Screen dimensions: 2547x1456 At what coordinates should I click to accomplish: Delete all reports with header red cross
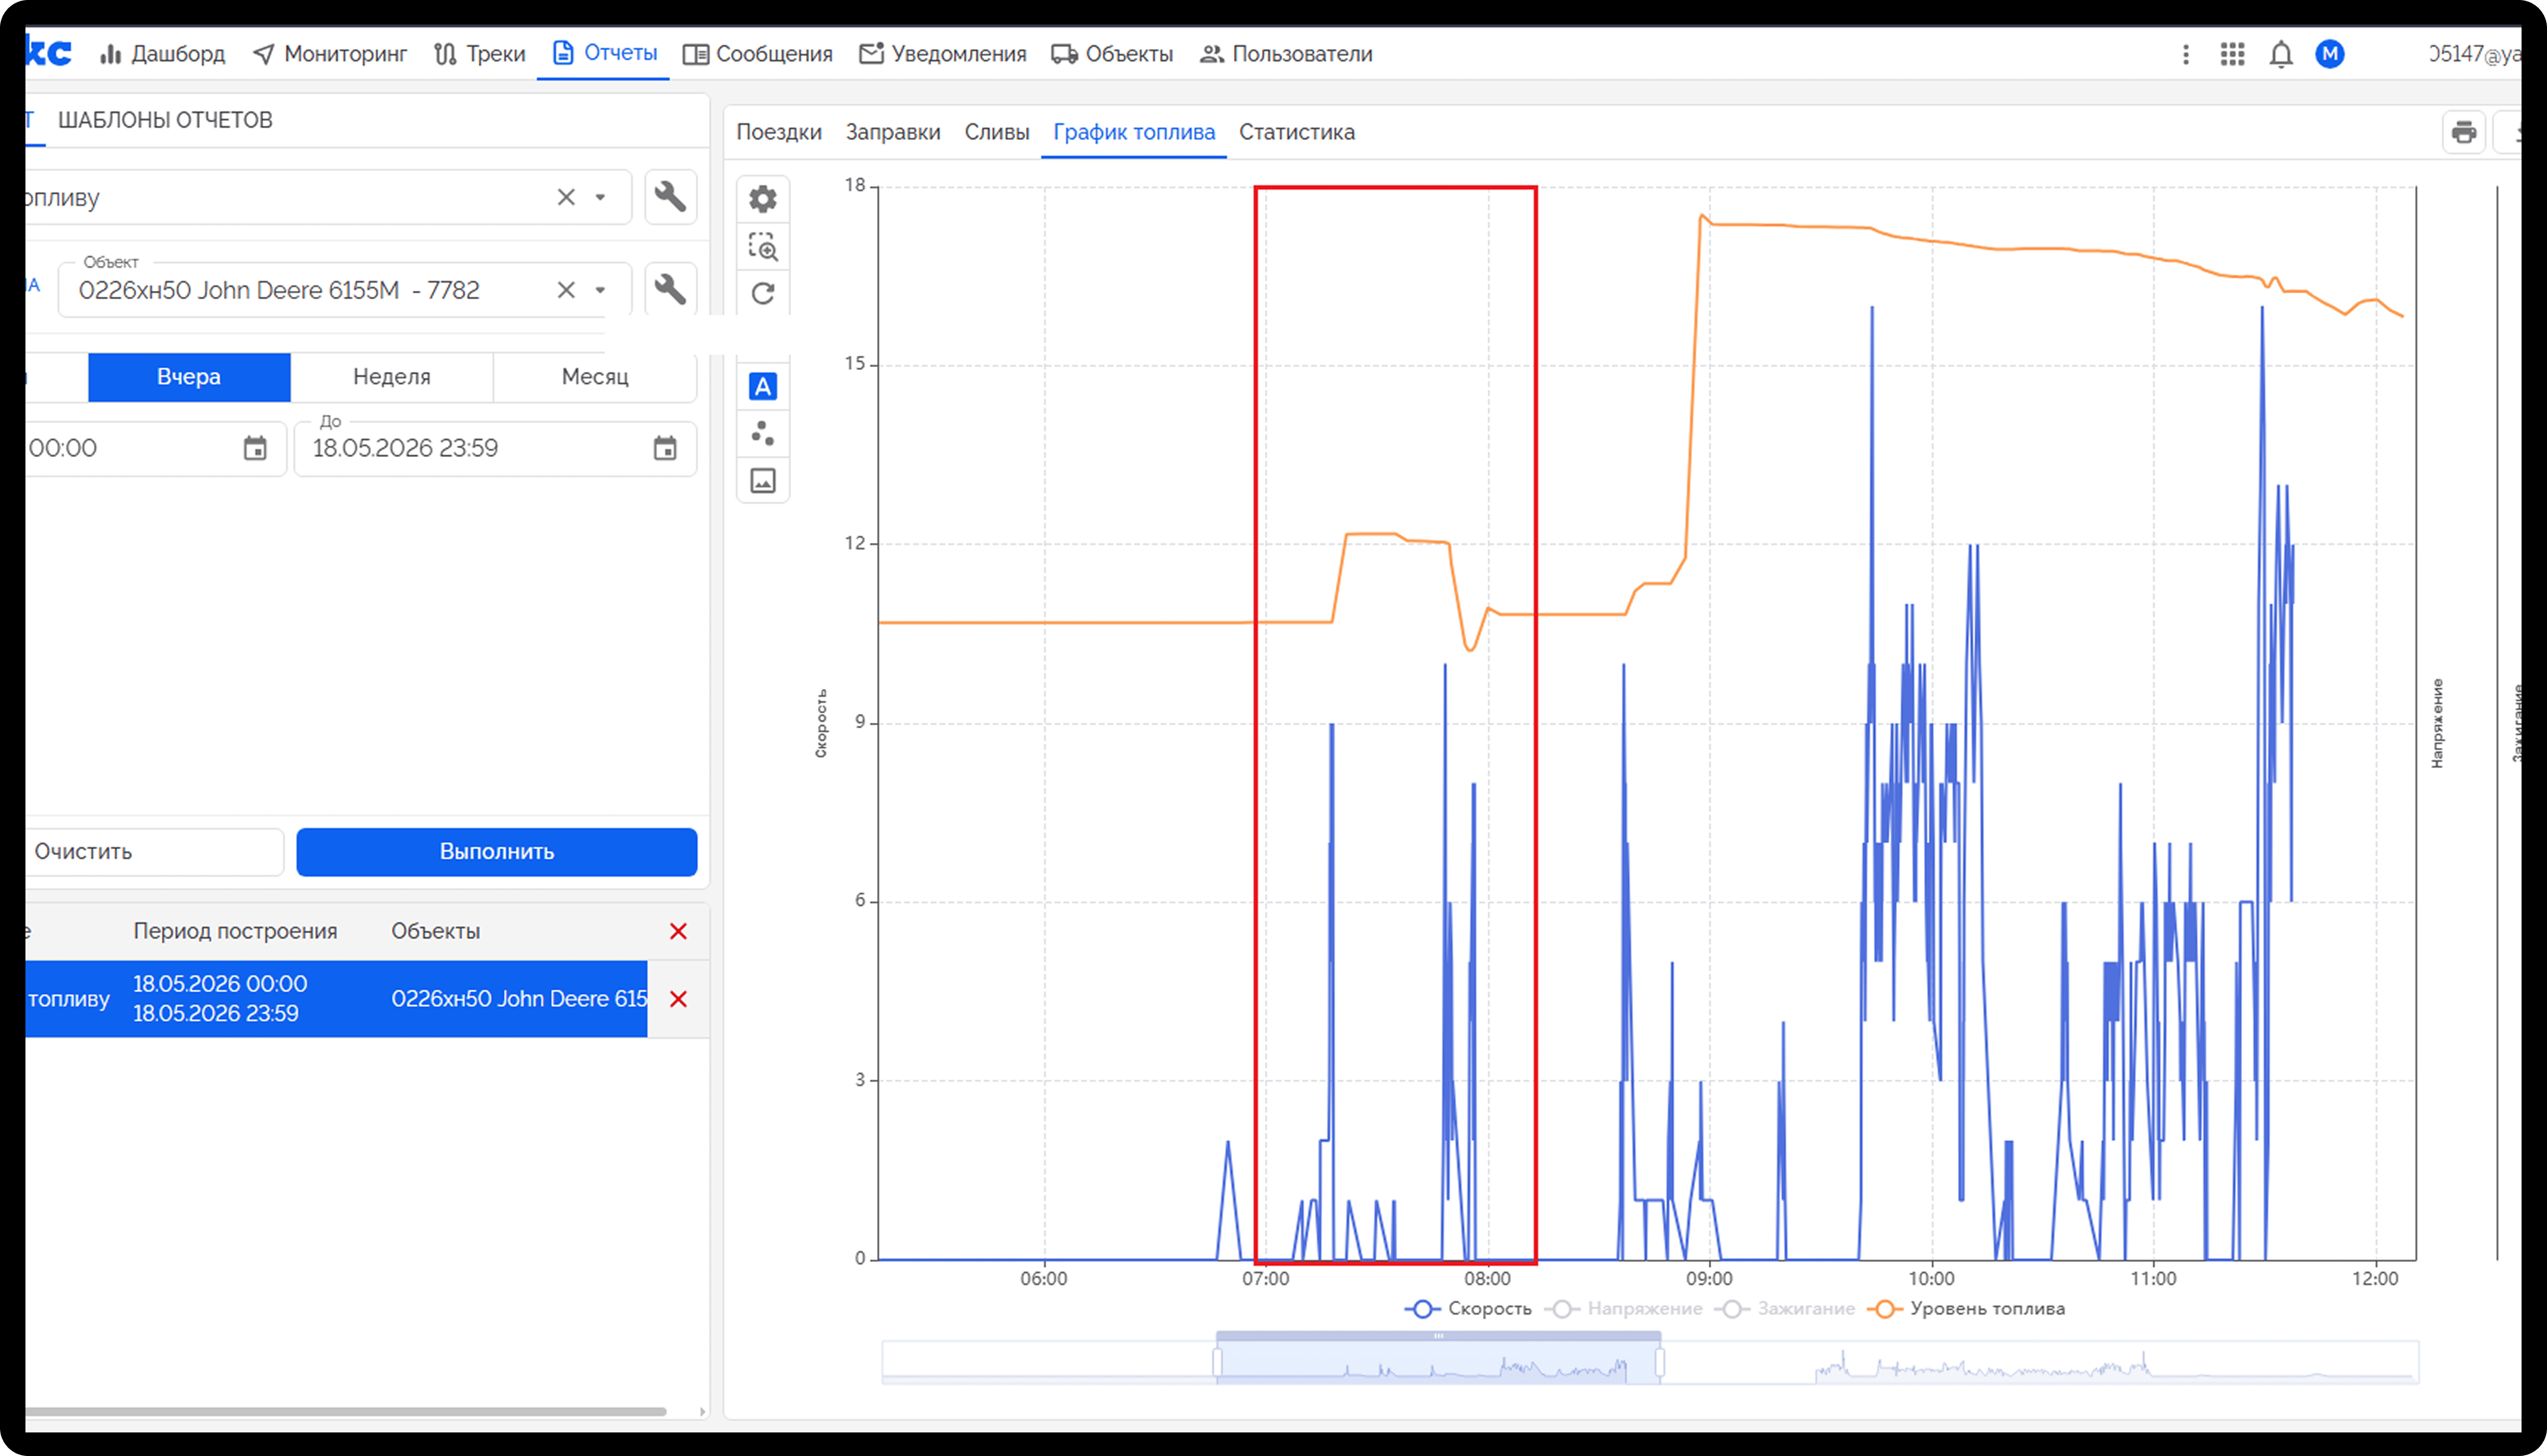pyautogui.click(x=678, y=931)
